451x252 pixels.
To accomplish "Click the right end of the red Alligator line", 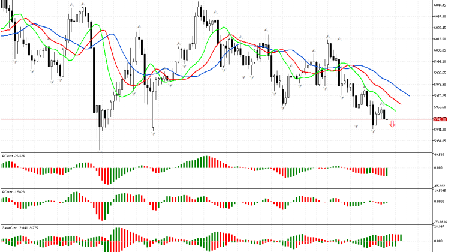I will (x=401, y=103).
